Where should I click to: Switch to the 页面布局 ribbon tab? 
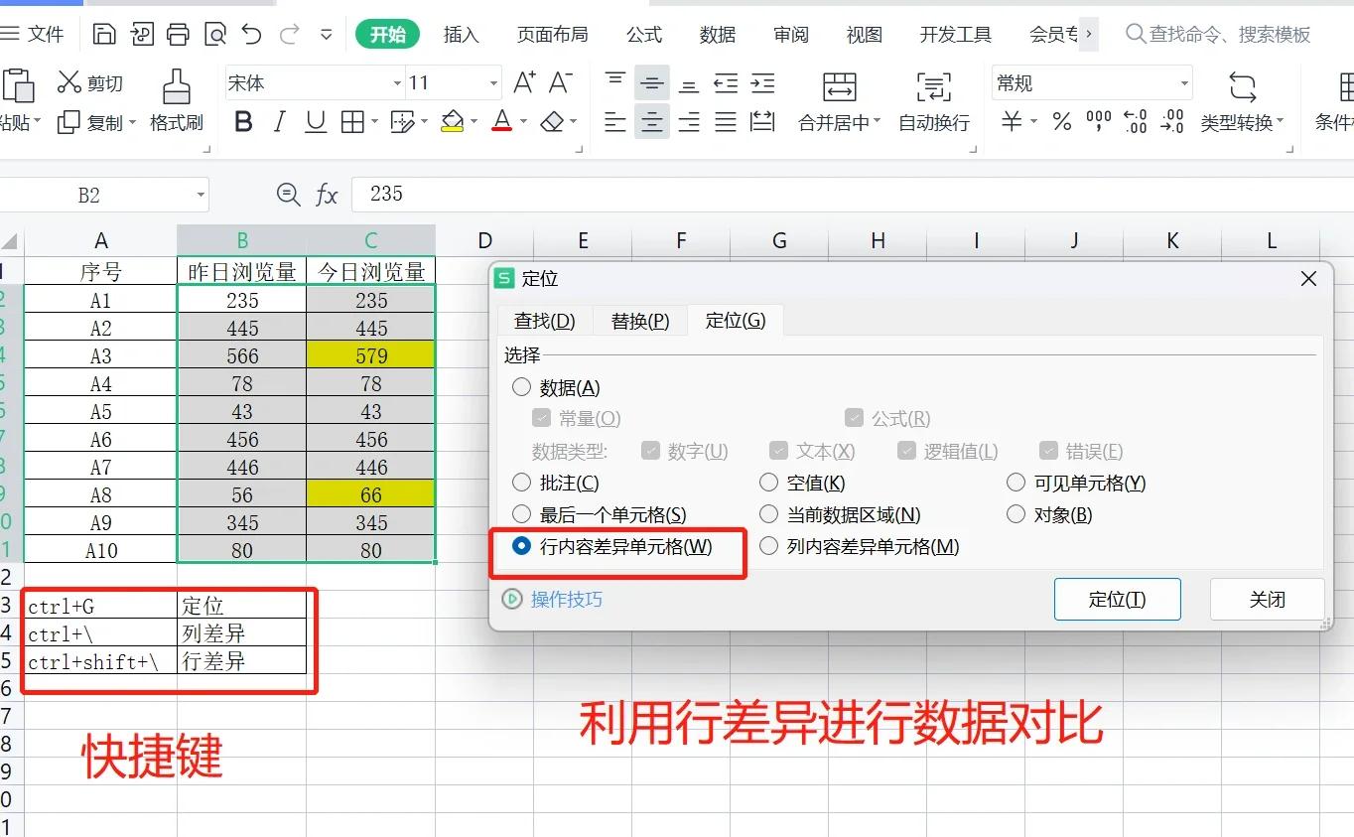coord(552,35)
